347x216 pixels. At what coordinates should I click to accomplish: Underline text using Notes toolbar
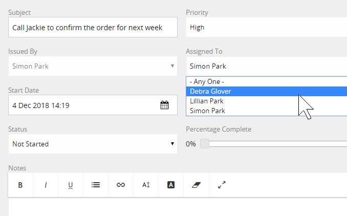point(71,185)
